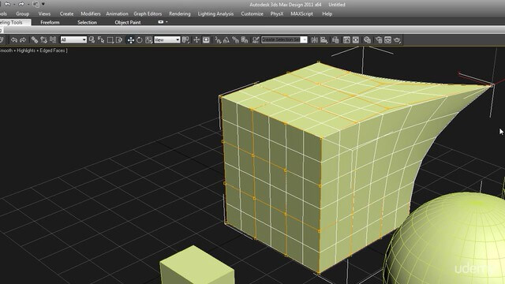The image size is (505, 284).
Task: Open Select by Name dialog icon
Action: tap(101, 40)
